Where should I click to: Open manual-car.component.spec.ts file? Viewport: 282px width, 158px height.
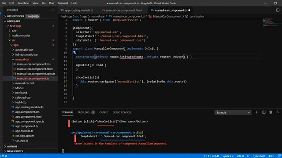pyautogui.click(x=36, y=74)
